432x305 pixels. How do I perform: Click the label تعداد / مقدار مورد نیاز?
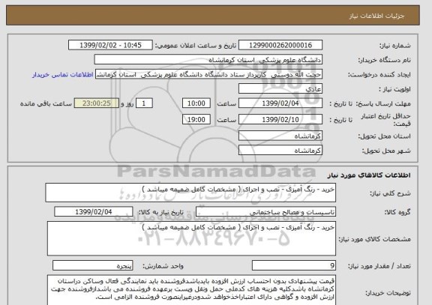tap(379, 266)
